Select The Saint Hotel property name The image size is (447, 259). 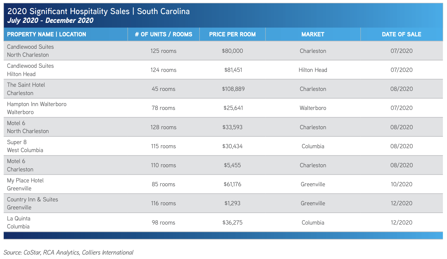point(26,85)
